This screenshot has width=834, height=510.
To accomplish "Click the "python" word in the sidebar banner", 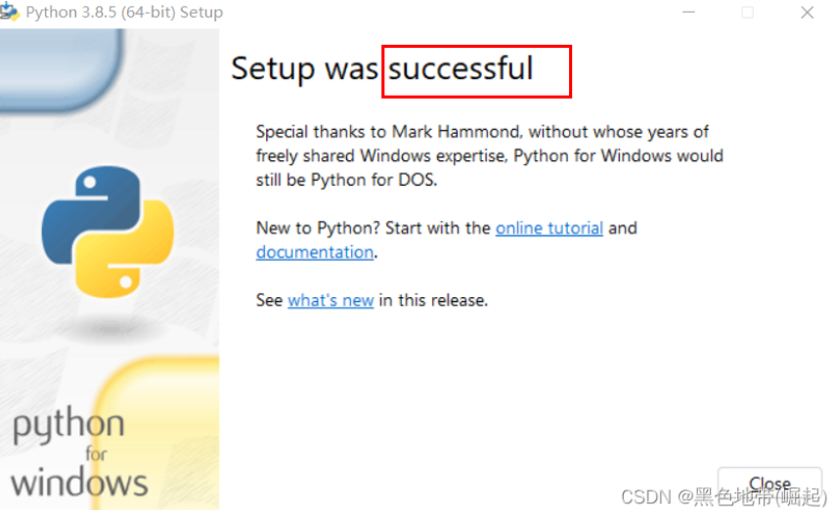I will 68,426.
